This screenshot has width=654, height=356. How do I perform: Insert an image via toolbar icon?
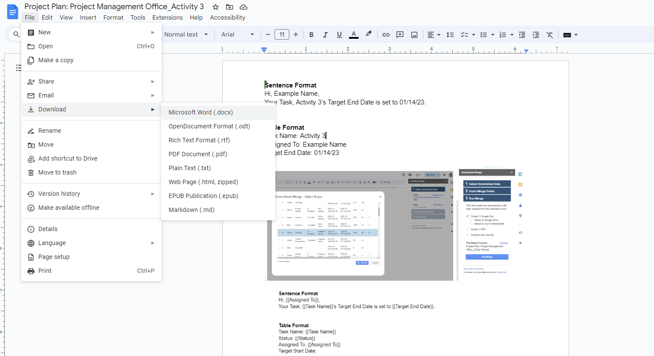tap(414, 35)
